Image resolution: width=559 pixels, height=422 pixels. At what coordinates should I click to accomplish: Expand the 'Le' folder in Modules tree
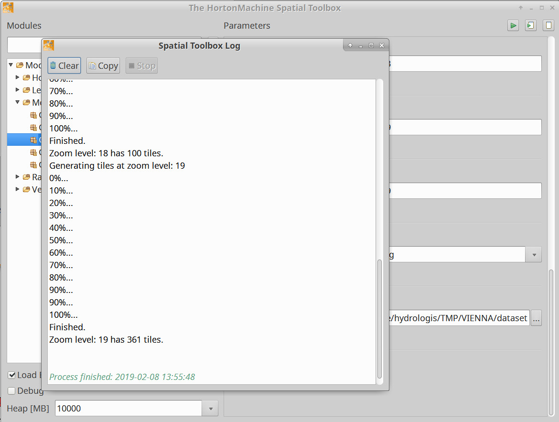(18, 89)
